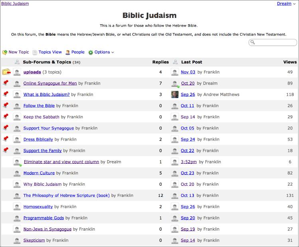The height and width of the screenshot is (247, 299).
Task: Click the Options gear icon
Action: click(90, 52)
